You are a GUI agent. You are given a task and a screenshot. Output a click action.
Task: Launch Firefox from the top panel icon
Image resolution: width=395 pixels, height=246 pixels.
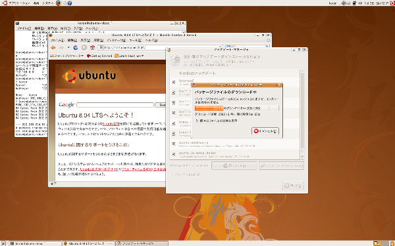pos(58,3)
